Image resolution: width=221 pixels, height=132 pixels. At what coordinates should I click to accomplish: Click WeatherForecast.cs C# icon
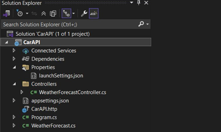[26, 125]
